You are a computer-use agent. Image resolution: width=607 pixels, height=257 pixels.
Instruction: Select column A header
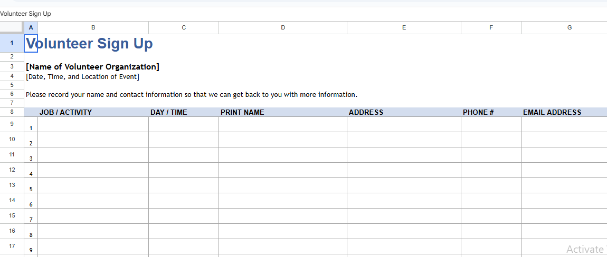click(x=31, y=27)
